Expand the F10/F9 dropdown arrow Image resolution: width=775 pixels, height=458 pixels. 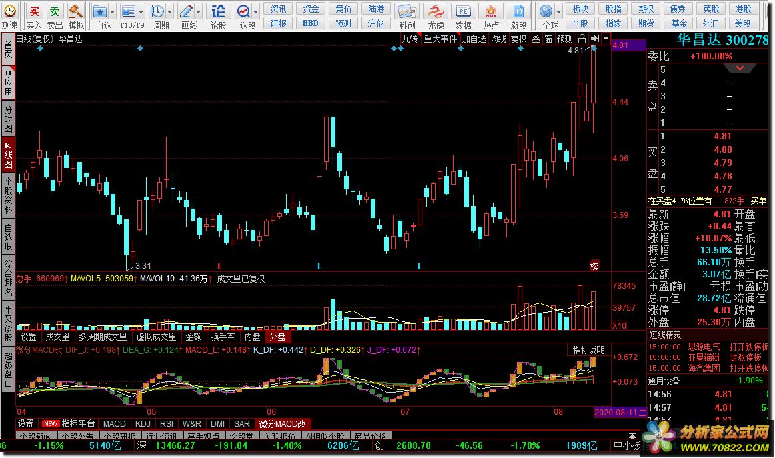141,11
